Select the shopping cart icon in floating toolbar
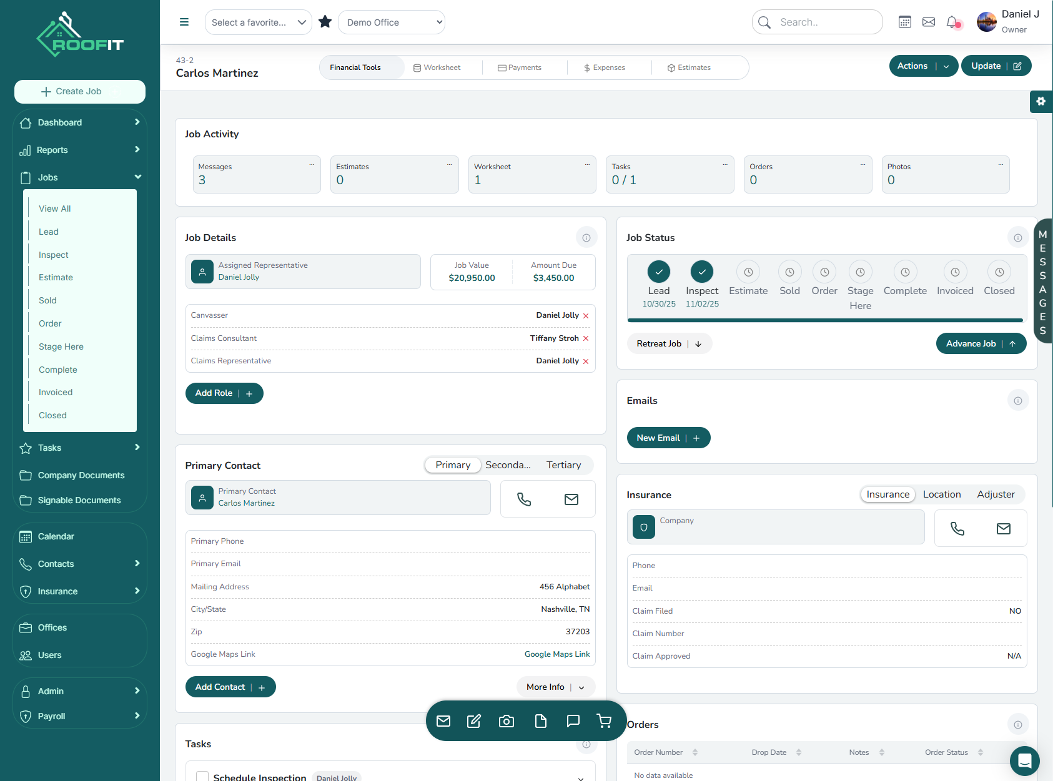This screenshot has width=1053, height=781. tap(603, 720)
